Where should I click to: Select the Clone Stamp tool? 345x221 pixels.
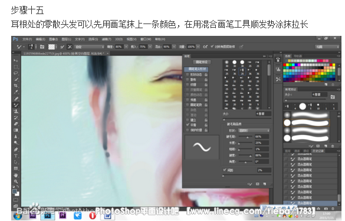[x=16, y=111]
